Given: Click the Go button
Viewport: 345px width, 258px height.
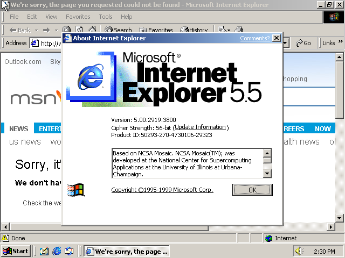Looking at the screenshot, I should pyautogui.click(x=303, y=43).
